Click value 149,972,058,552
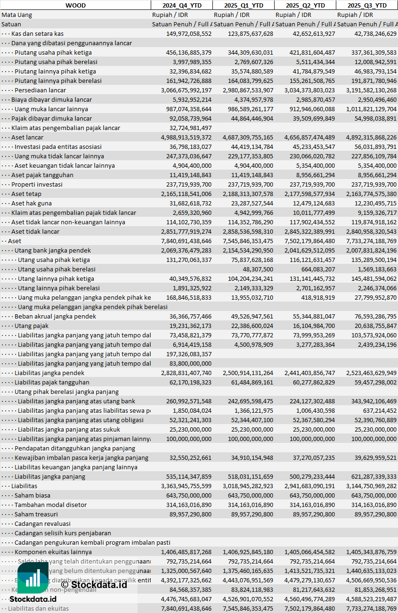 tap(189, 33)
